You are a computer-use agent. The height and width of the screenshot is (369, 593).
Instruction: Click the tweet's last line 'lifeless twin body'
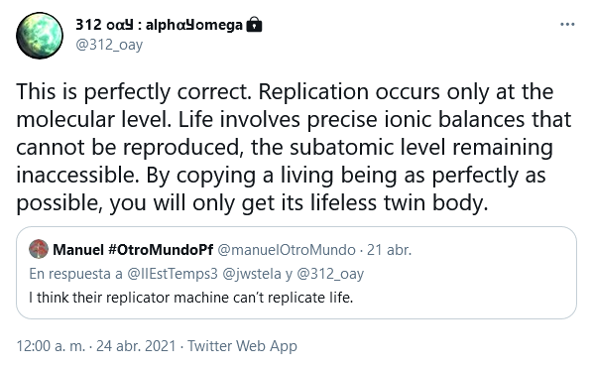[400, 202]
